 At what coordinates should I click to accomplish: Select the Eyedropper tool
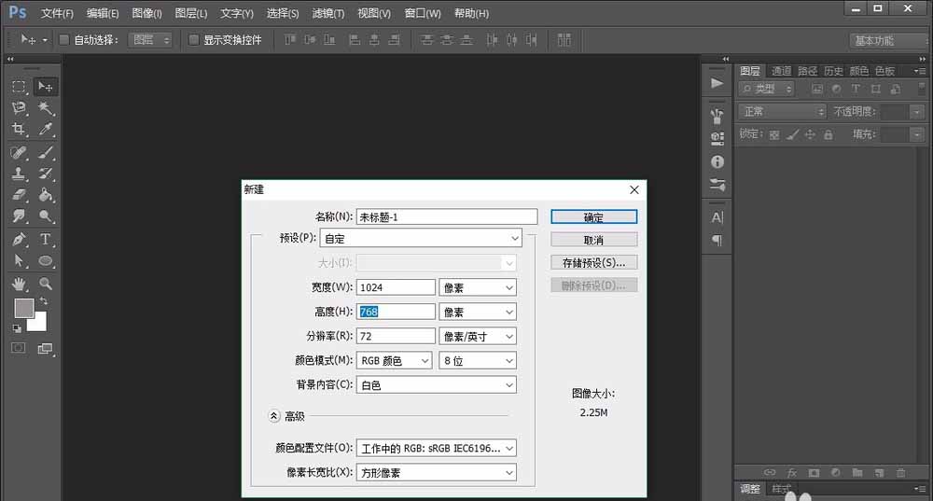(x=45, y=129)
